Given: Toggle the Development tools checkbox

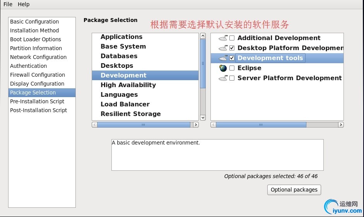Looking at the screenshot, I should [232, 58].
